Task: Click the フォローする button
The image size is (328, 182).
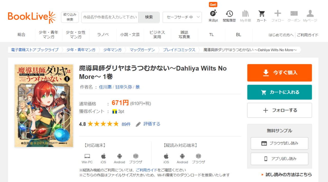Action: pyautogui.click(x=279, y=110)
